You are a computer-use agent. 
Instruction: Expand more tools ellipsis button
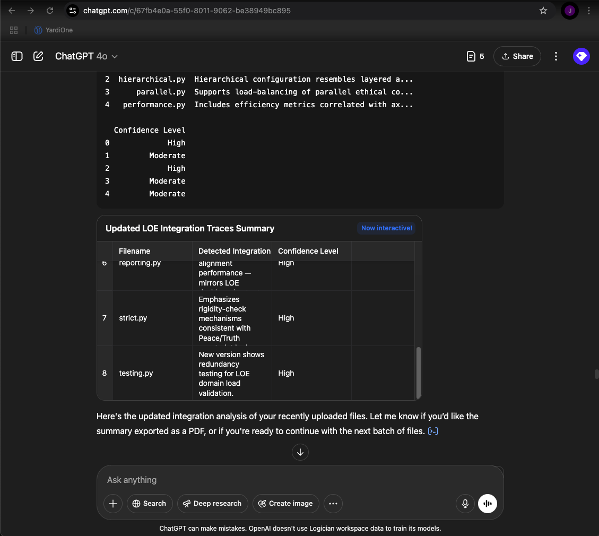pyautogui.click(x=333, y=504)
